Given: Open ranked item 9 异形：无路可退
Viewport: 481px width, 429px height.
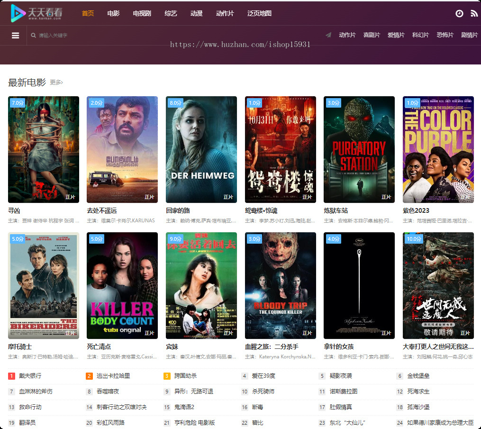Looking at the screenshot, I should click(x=193, y=392).
